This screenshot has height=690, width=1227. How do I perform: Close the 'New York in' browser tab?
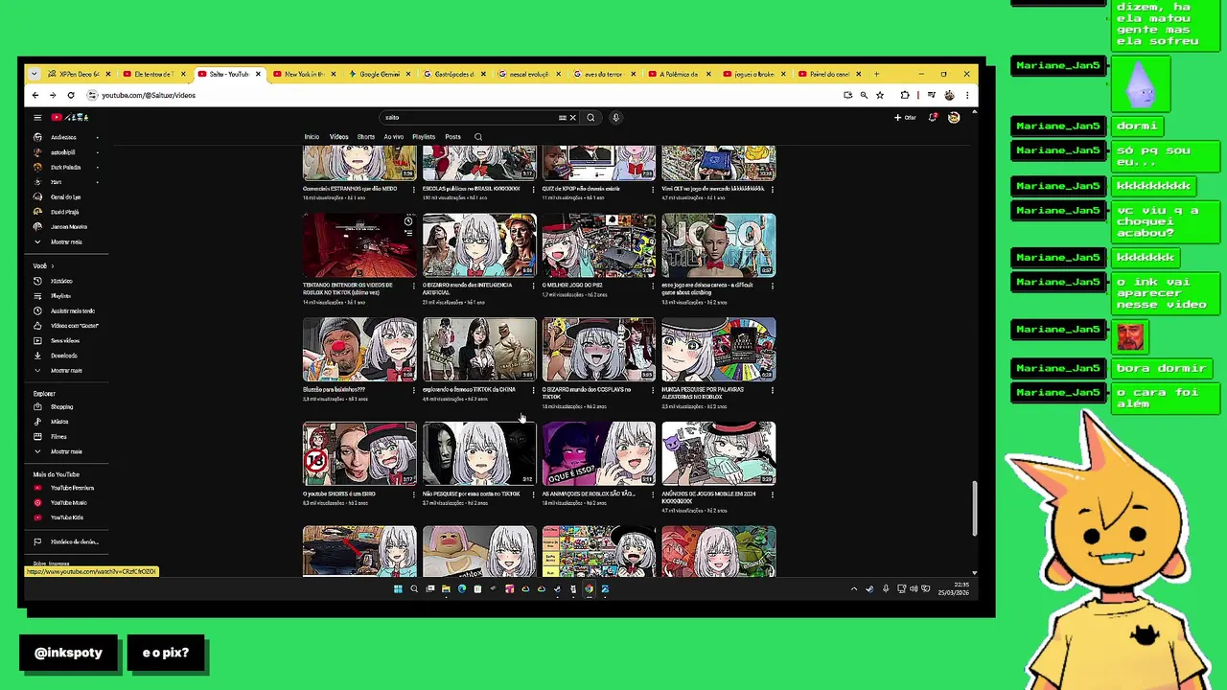(333, 74)
